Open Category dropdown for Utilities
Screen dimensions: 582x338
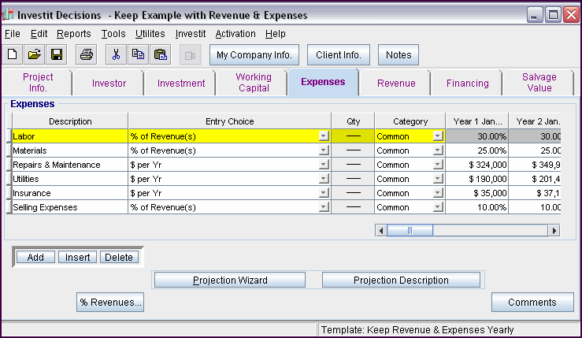(x=438, y=179)
